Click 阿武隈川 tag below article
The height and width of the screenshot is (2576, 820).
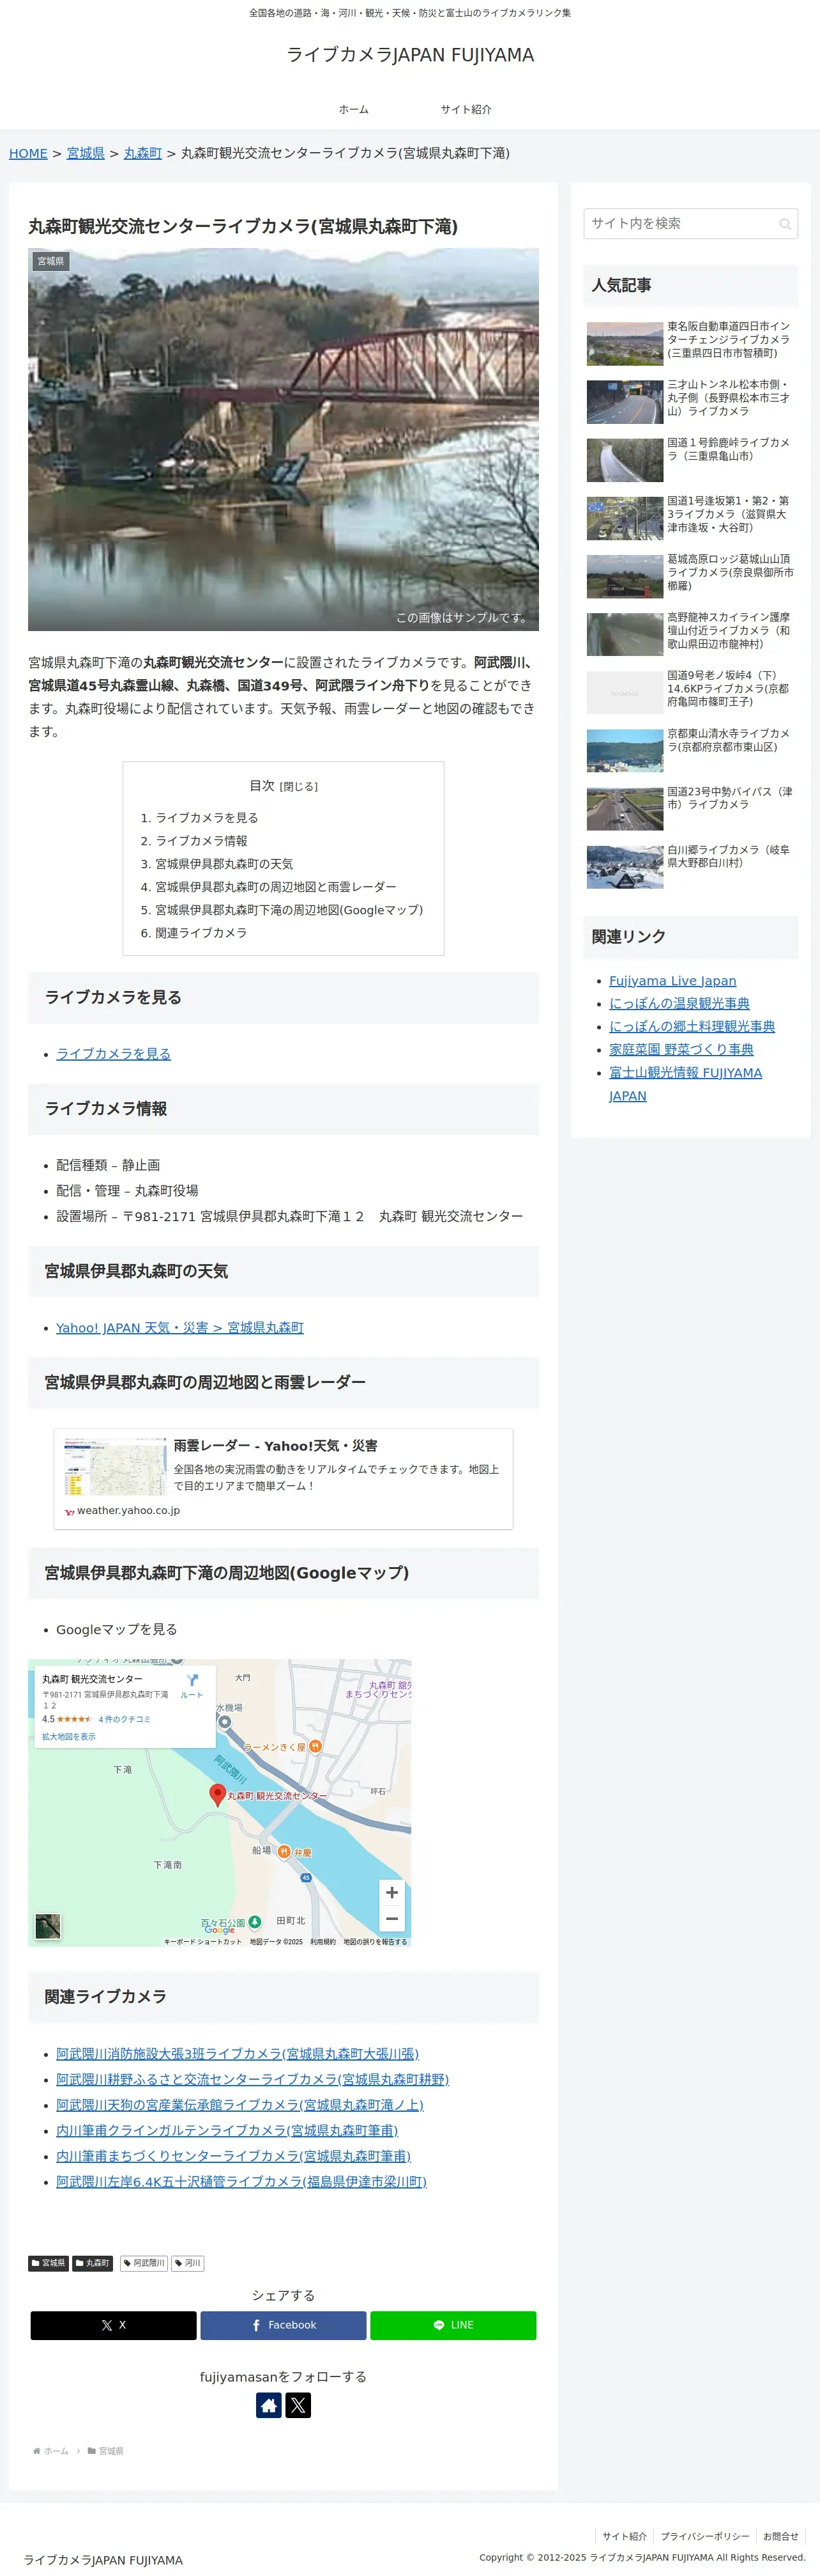coord(144,2263)
